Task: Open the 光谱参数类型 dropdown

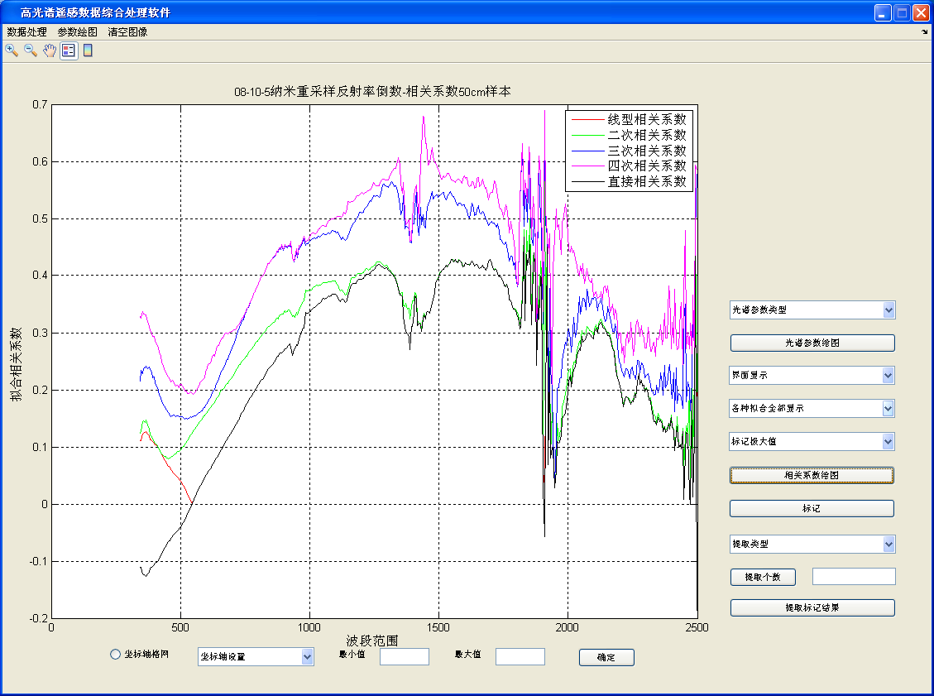Action: tap(812, 310)
